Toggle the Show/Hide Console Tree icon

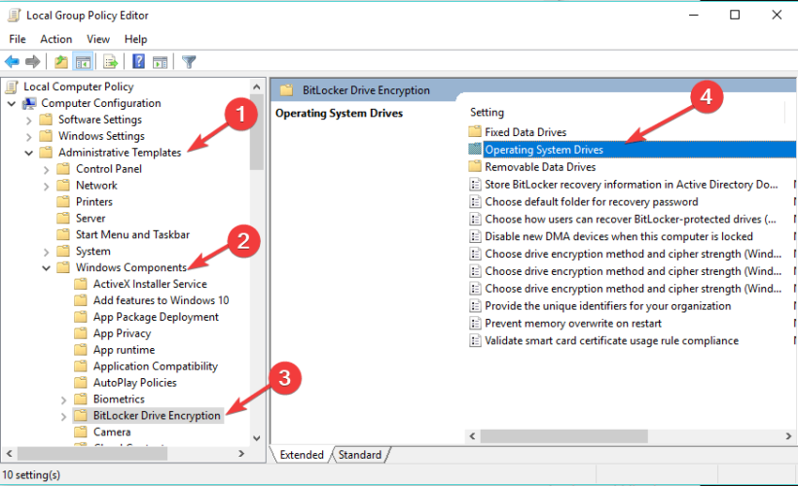83,62
